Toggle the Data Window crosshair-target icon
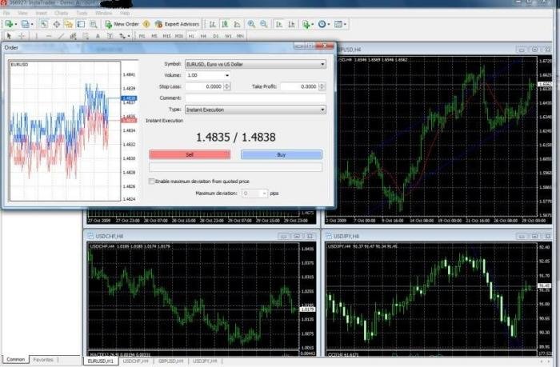 (x=57, y=24)
